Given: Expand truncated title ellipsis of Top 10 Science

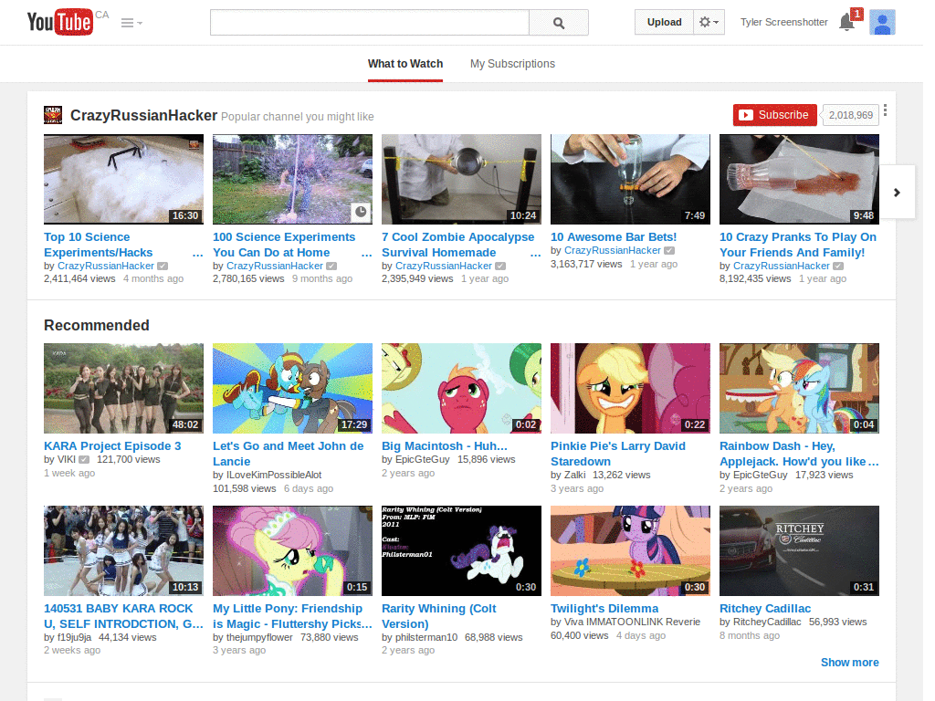Looking at the screenshot, I should tap(197, 254).
